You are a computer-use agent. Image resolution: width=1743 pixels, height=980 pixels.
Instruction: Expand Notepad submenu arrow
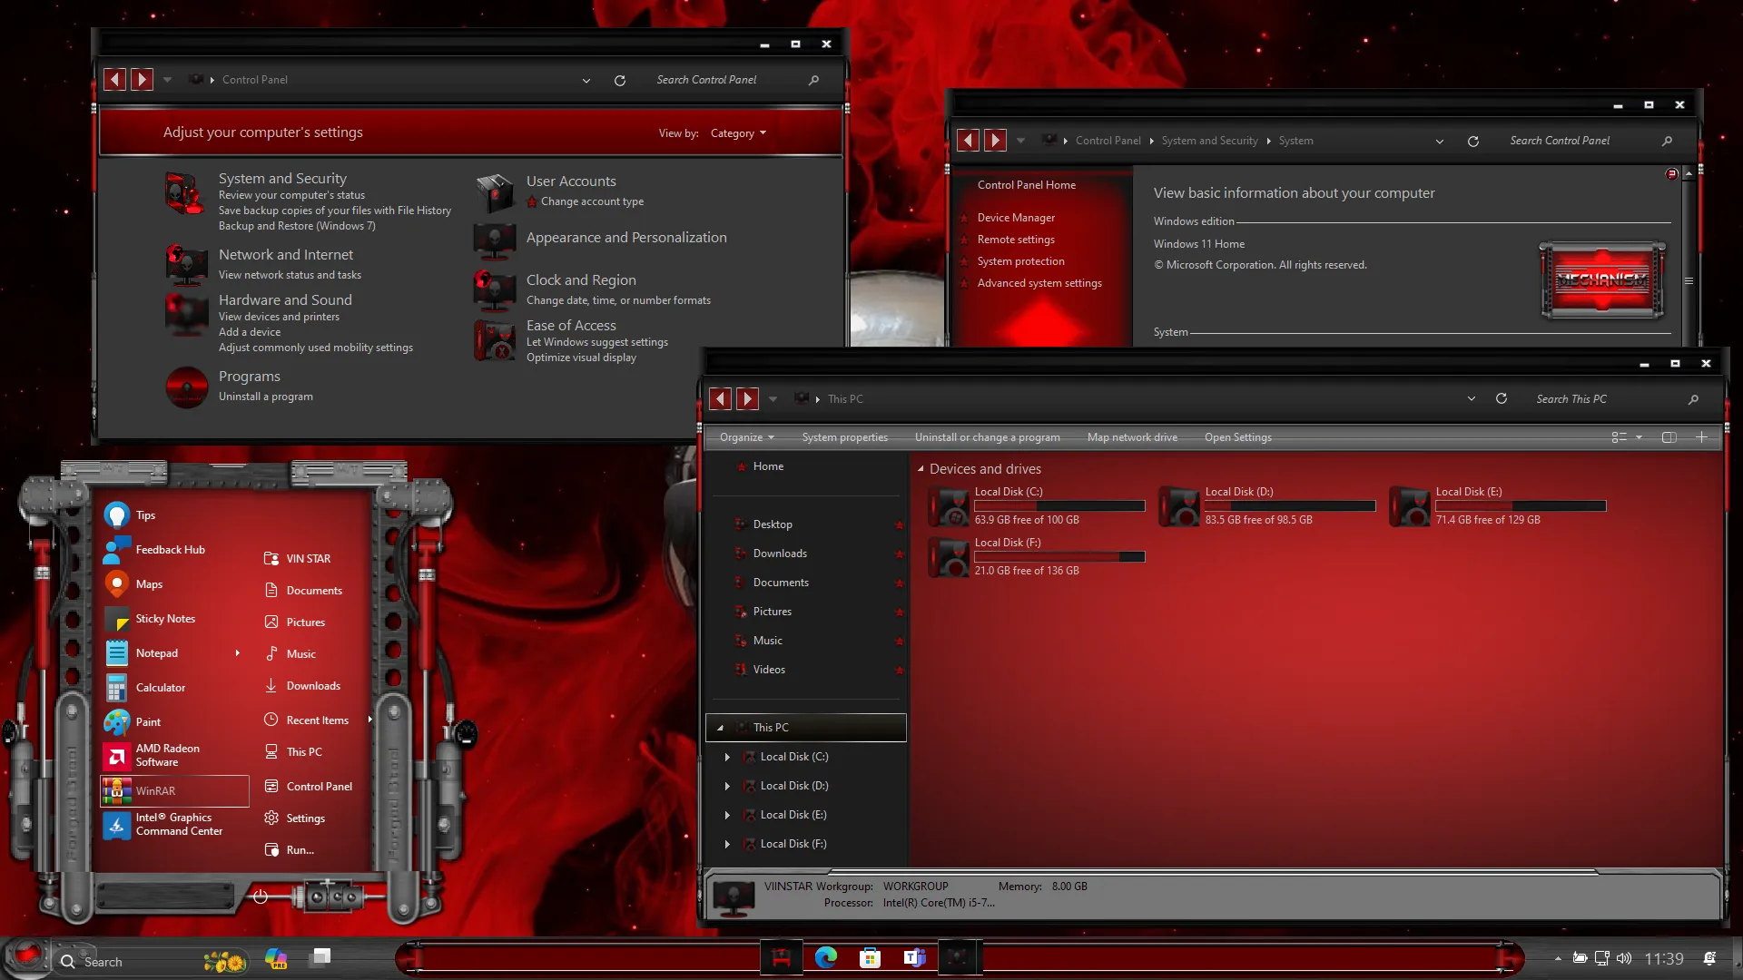[x=238, y=653]
